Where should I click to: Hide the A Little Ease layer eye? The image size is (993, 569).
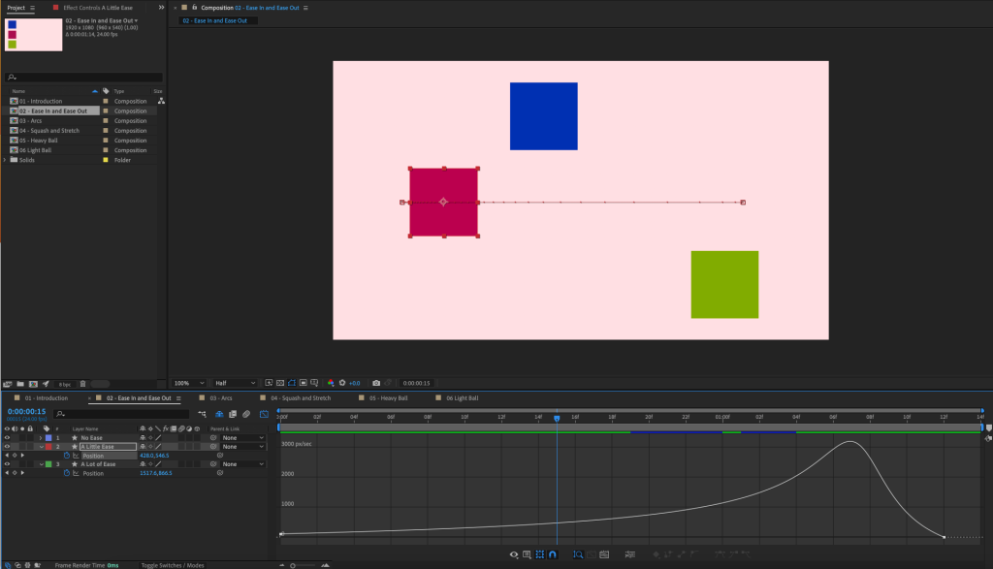7,447
